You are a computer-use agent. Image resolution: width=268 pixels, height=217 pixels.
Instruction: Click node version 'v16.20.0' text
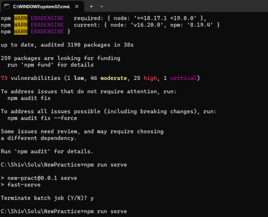coord(147,25)
